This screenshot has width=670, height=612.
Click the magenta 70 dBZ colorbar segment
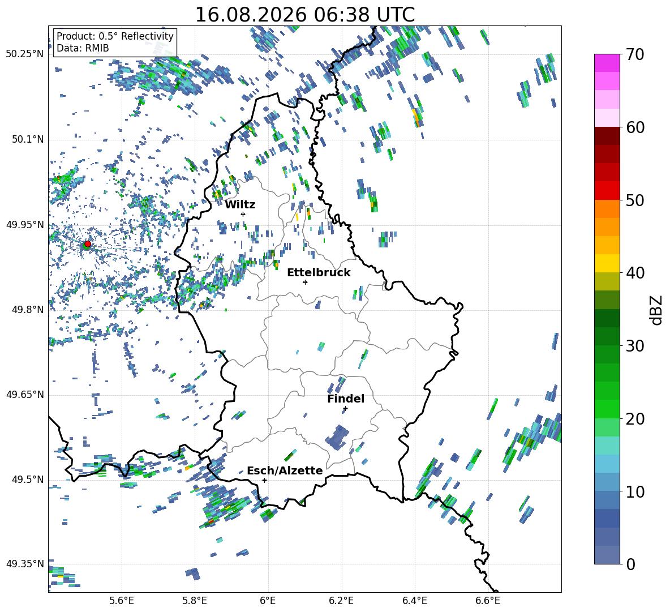pyautogui.click(x=607, y=63)
